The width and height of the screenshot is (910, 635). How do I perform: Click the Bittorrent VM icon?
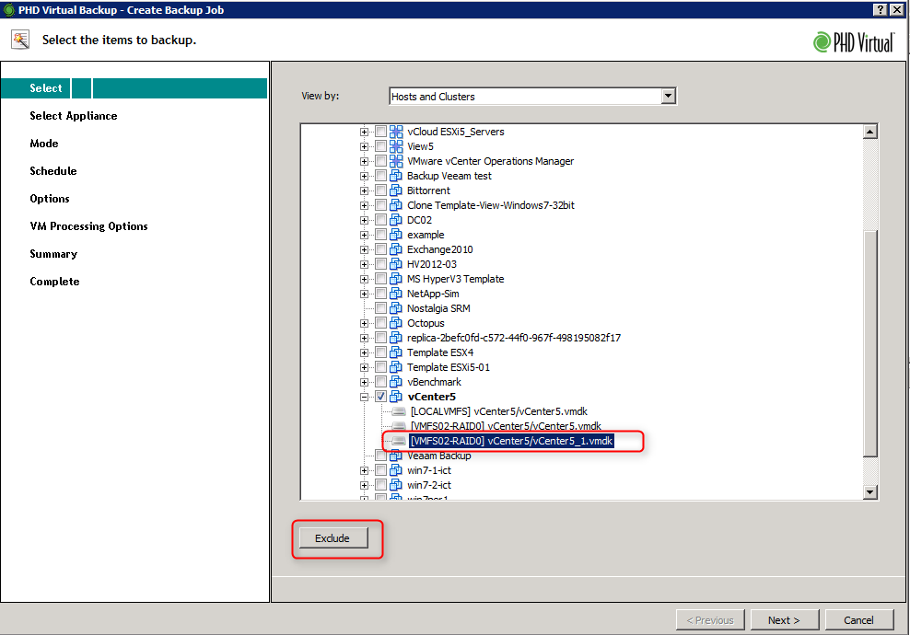(396, 190)
